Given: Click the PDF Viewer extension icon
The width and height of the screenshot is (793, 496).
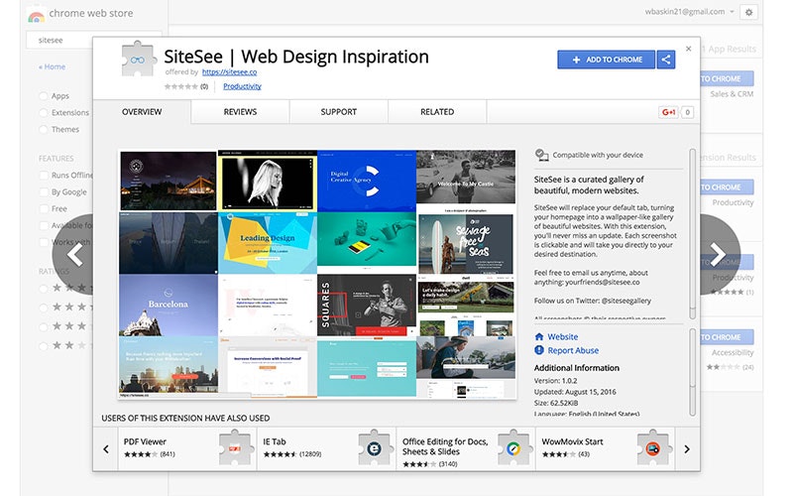Looking at the screenshot, I should (236, 448).
